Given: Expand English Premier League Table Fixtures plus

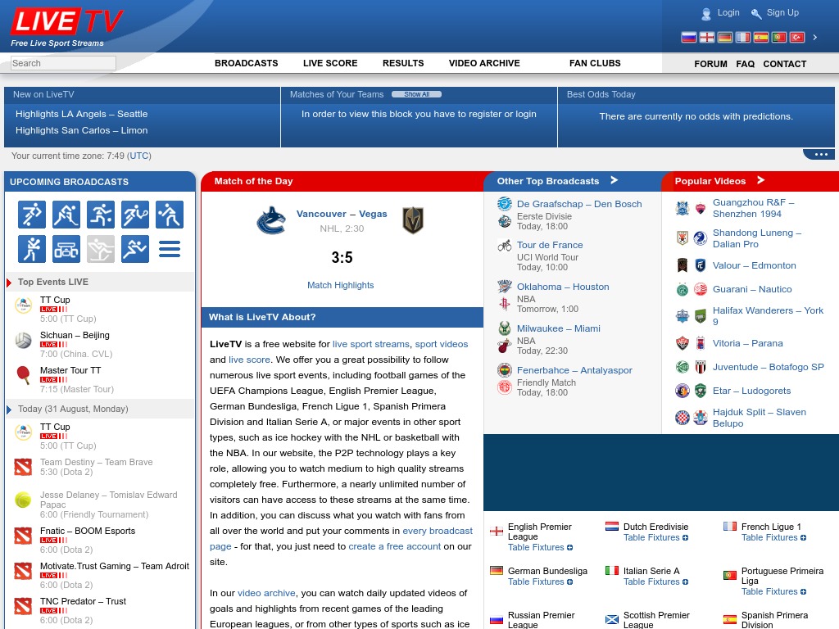Looking at the screenshot, I should [x=570, y=548].
